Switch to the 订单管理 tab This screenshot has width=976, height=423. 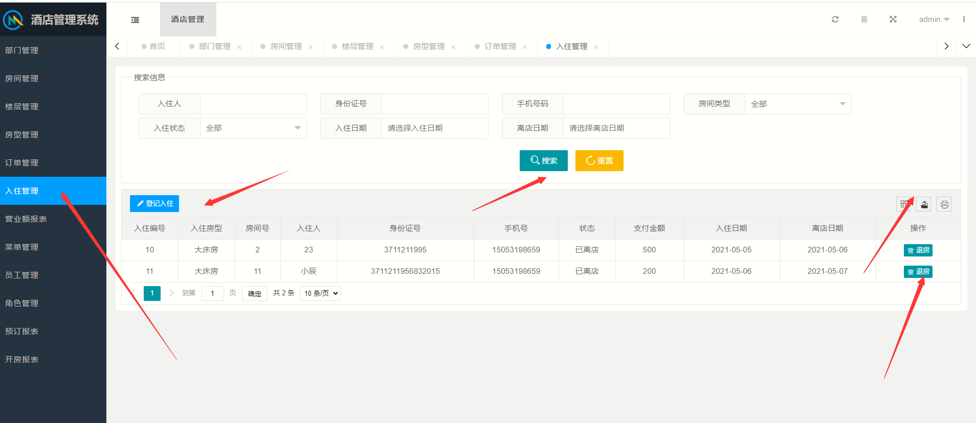[x=500, y=46]
